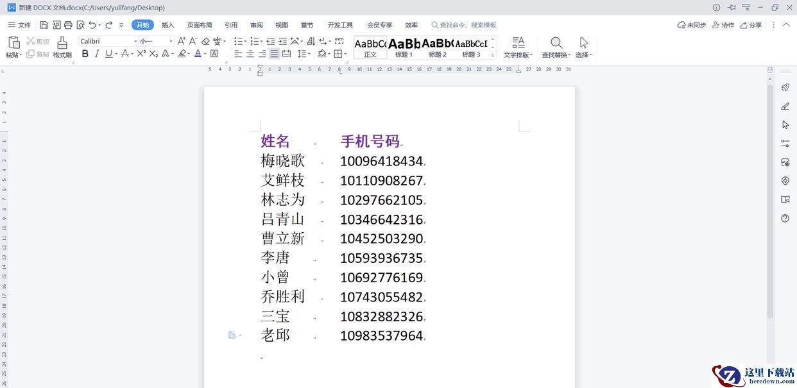Open the 页面布局 (Page Layout) tab
The width and height of the screenshot is (797, 388).
tap(200, 25)
